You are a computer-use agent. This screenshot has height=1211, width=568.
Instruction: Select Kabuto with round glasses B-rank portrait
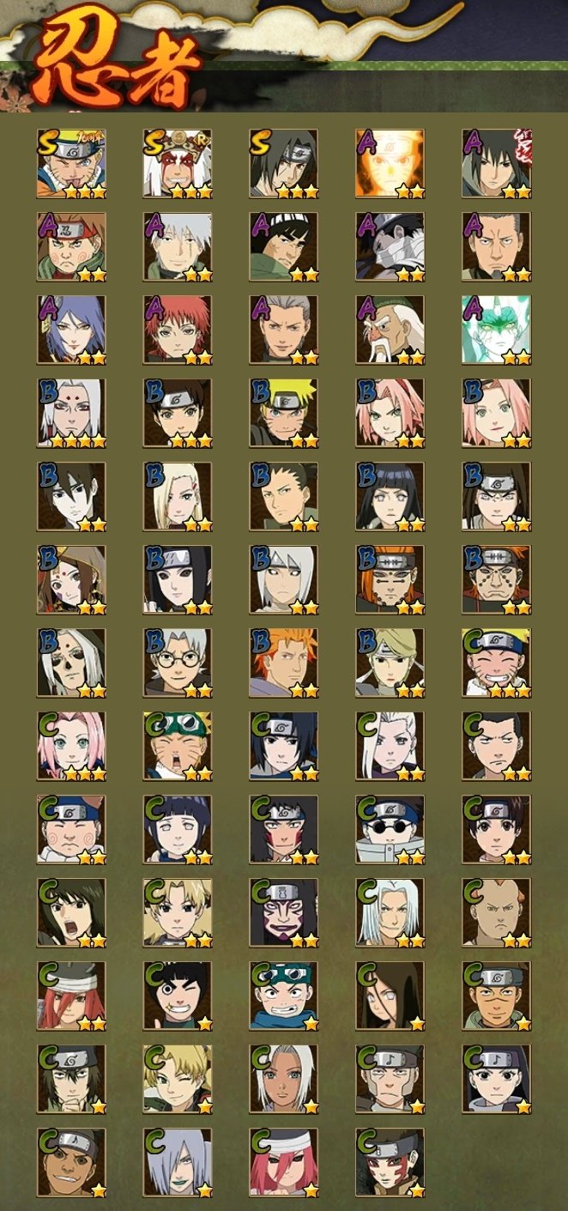click(178, 663)
